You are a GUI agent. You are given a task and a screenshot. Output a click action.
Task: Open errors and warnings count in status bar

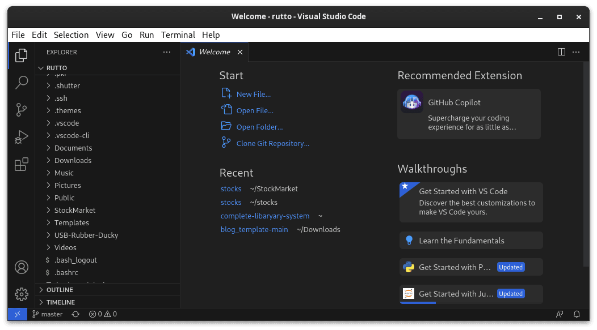[x=103, y=314]
